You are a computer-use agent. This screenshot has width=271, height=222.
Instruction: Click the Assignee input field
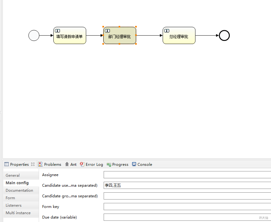(x=187, y=175)
